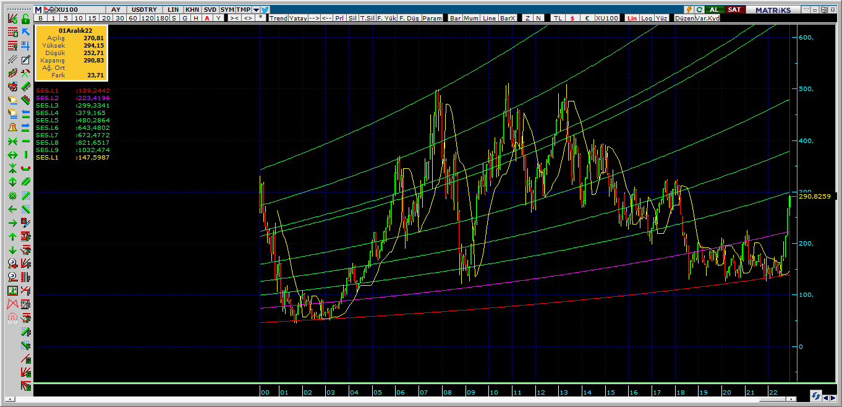
Task: Open the KHN menu
Action: point(192,10)
